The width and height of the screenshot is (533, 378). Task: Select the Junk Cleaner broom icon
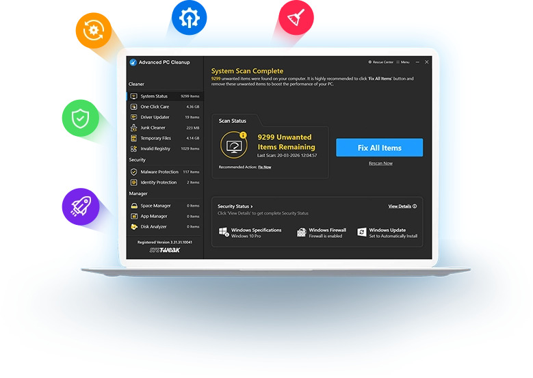click(134, 128)
